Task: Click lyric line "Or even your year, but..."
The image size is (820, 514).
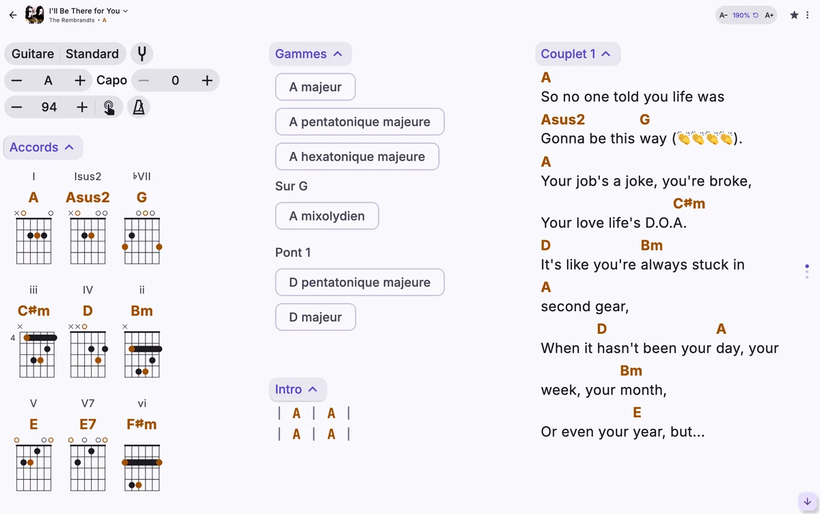Action: (x=623, y=432)
